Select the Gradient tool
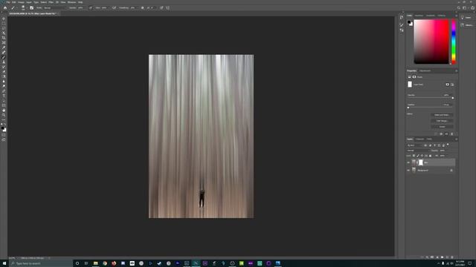 click(4, 76)
